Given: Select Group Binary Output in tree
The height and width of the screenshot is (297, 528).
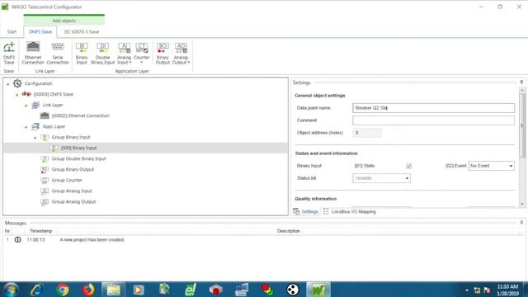Looking at the screenshot, I should [x=73, y=169].
